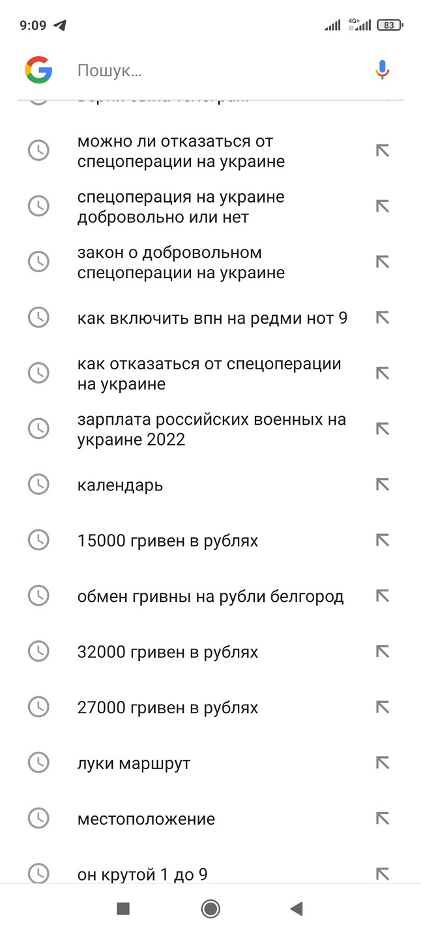Fill search with '15000 гривен в рублях' arrow
This screenshot has width=421, height=934.
coord(383,540)
